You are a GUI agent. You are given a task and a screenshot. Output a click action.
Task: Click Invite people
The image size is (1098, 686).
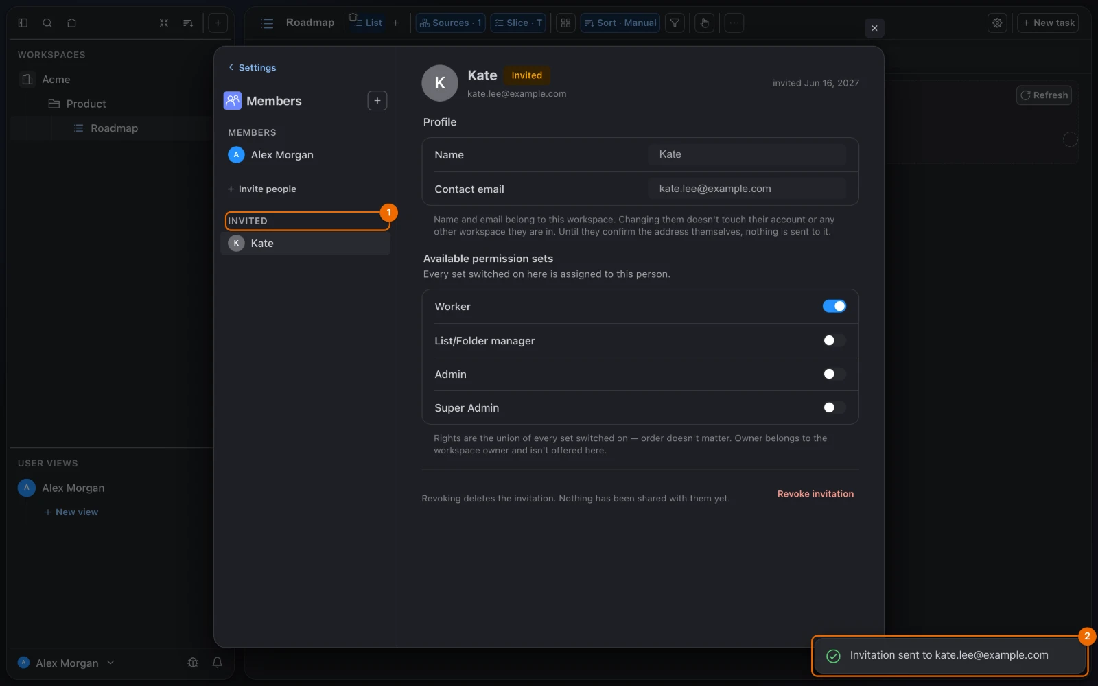262,189
